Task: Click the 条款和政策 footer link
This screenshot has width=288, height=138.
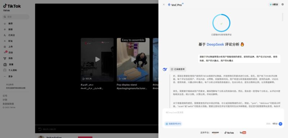Action: (8, 104)
